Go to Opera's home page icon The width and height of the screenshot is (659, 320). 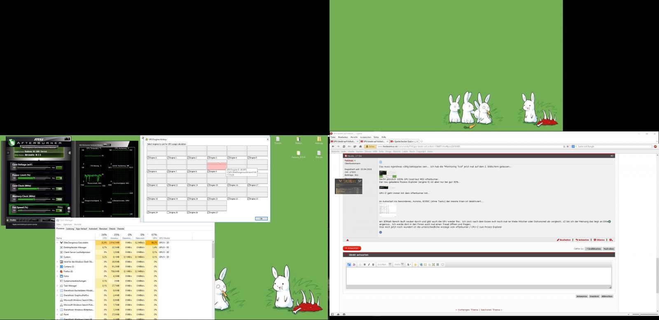click(x=360, y=146)
